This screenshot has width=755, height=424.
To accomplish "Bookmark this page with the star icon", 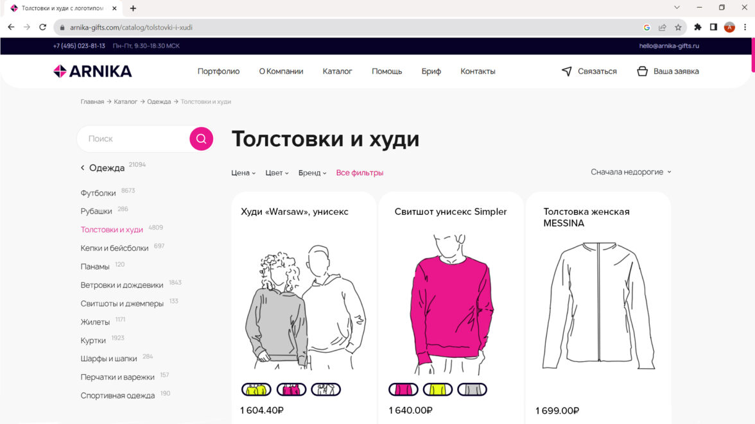I will pyautogui.click(x=678, y=28).
